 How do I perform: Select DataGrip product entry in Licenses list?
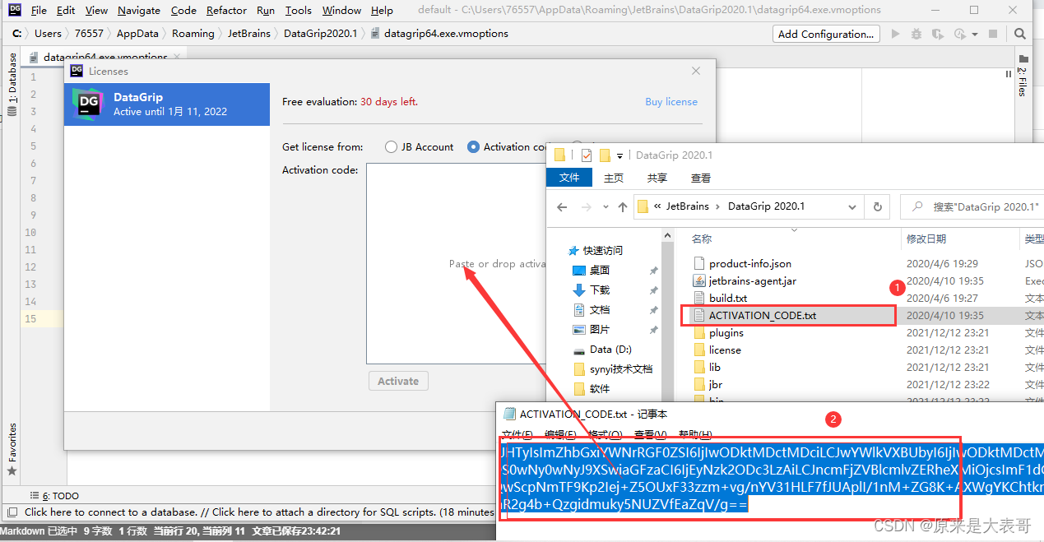point(167,104)
